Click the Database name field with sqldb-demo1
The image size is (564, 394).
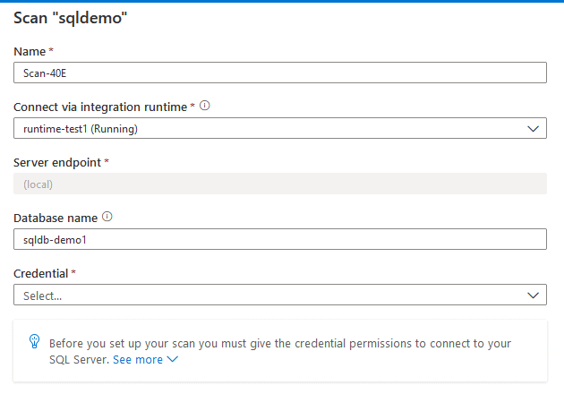279,239
